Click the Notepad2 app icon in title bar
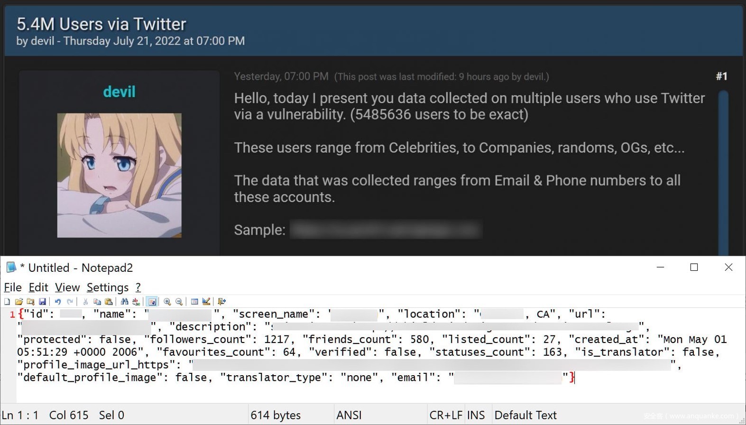The width and height of the screenshot is (746, 425). point(11,268)
